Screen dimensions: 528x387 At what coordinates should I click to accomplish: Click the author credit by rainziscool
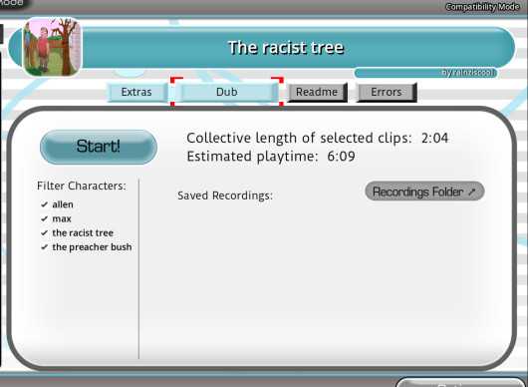[x=468, y=73]
